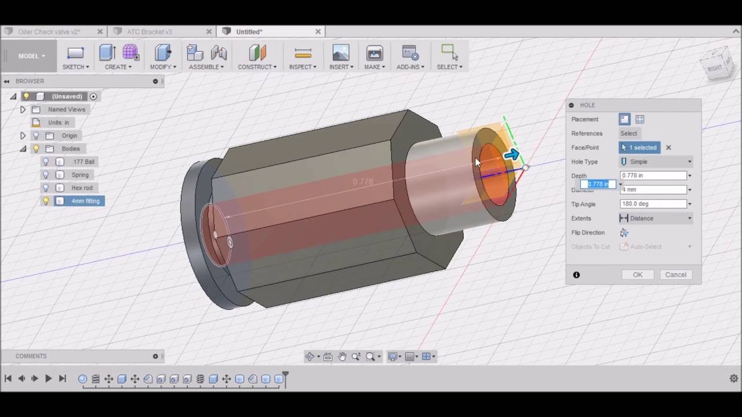
Task: Activate the SELECT tool icon
Action: click(x=449, y=52)
